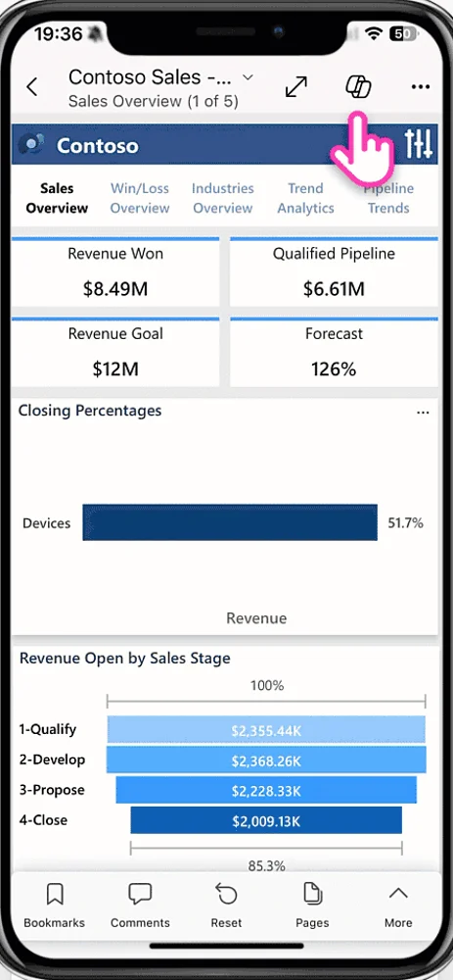The height and width of the screenshot is (980, 453).
Task: Tap the Revenue Won card
Action: 115,271
